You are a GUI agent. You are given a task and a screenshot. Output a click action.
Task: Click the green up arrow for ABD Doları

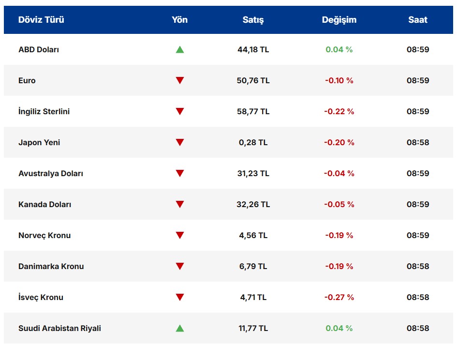tap(180, 49)
